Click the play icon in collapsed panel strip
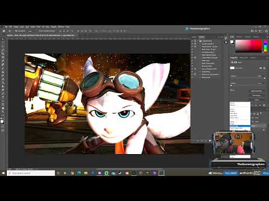This screenshot has height=201, width=269. 226,42
